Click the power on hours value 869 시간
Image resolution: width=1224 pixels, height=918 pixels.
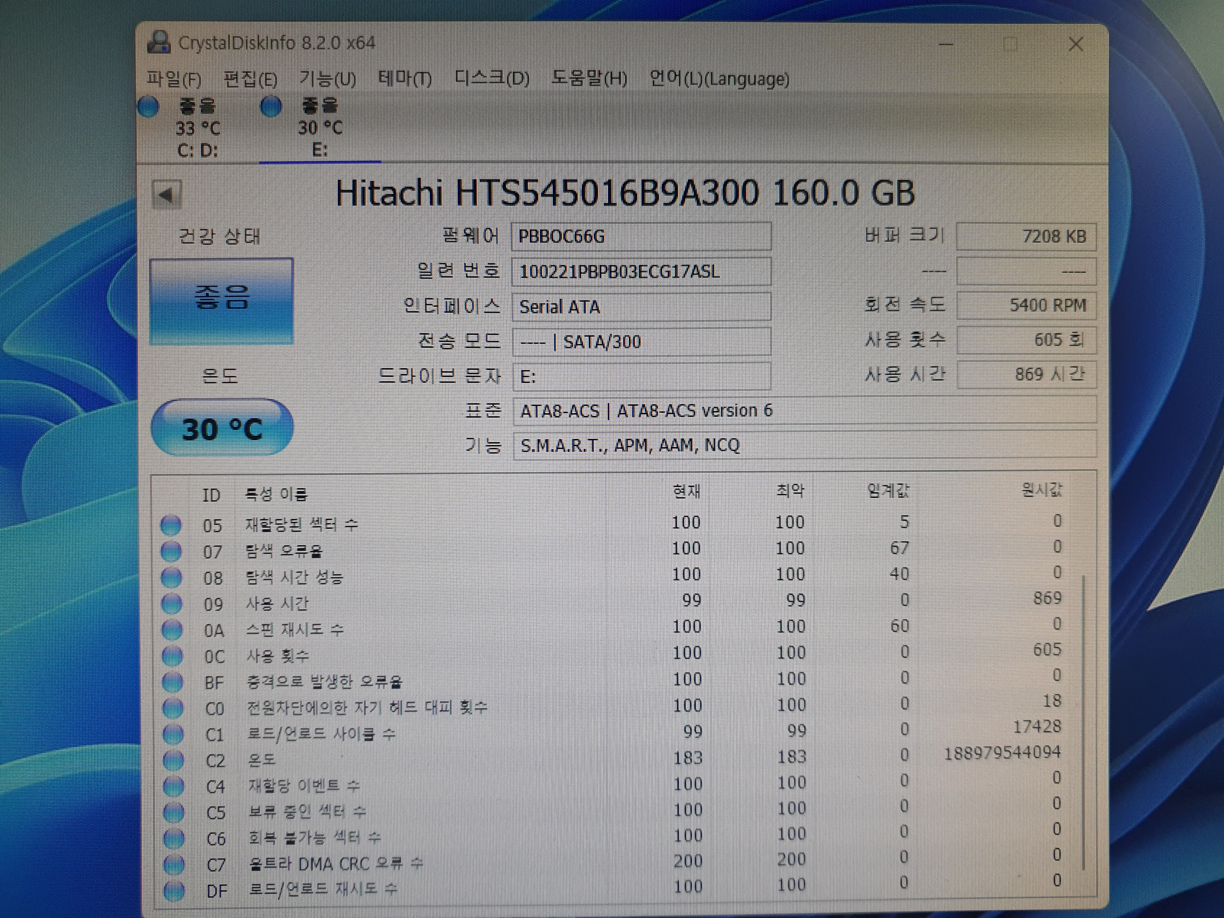[x=1026, y=375]
